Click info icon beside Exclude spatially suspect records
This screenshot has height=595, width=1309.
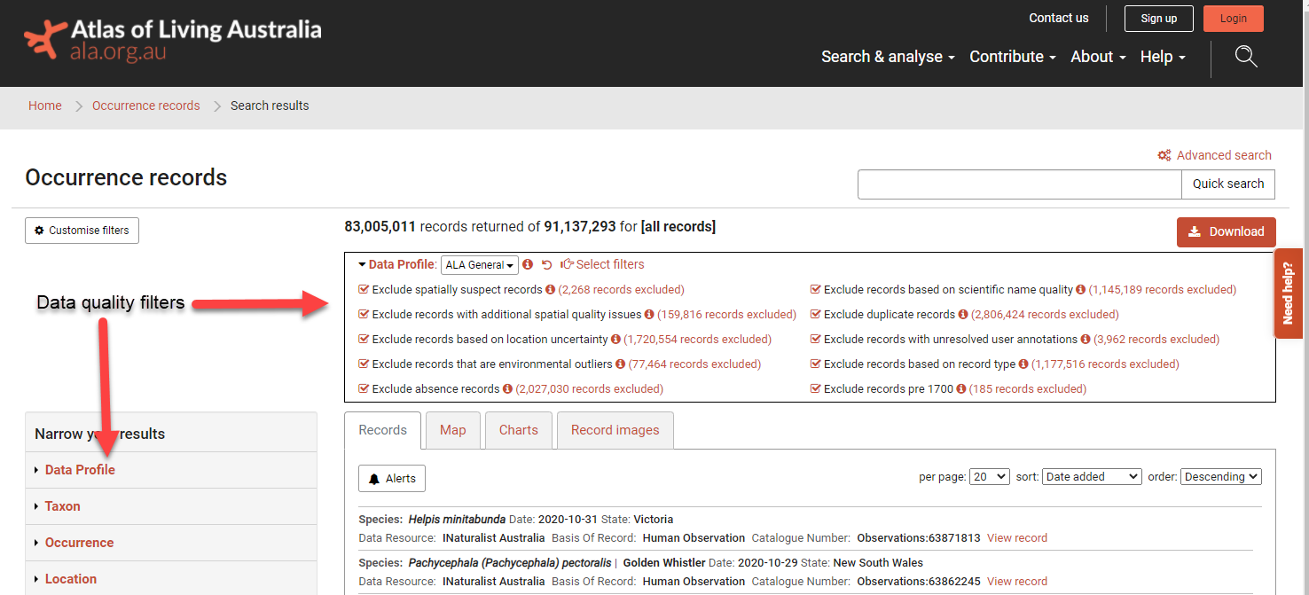[x=550, y=290]
